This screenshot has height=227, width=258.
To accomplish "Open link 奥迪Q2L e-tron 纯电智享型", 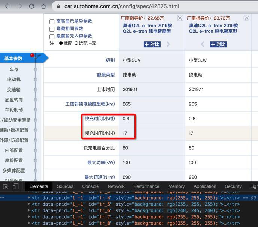I will (x=213, y=29).
